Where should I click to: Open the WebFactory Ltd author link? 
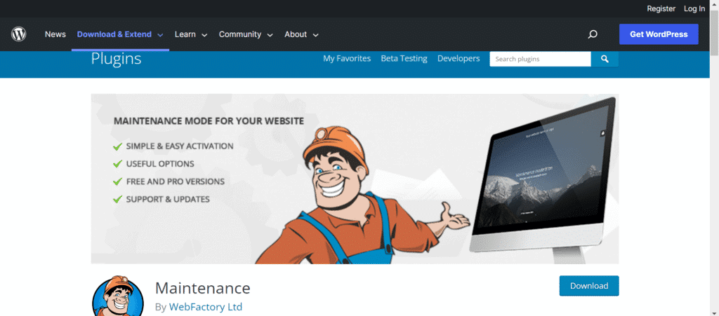[x=206, y=307]
